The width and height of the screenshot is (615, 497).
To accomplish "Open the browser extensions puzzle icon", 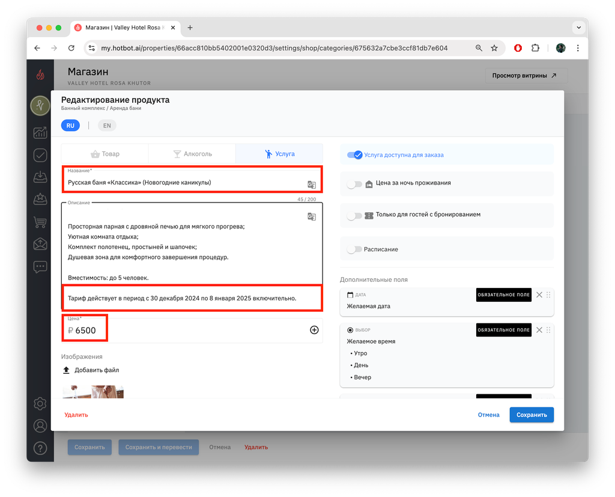I will coord(535,48).
